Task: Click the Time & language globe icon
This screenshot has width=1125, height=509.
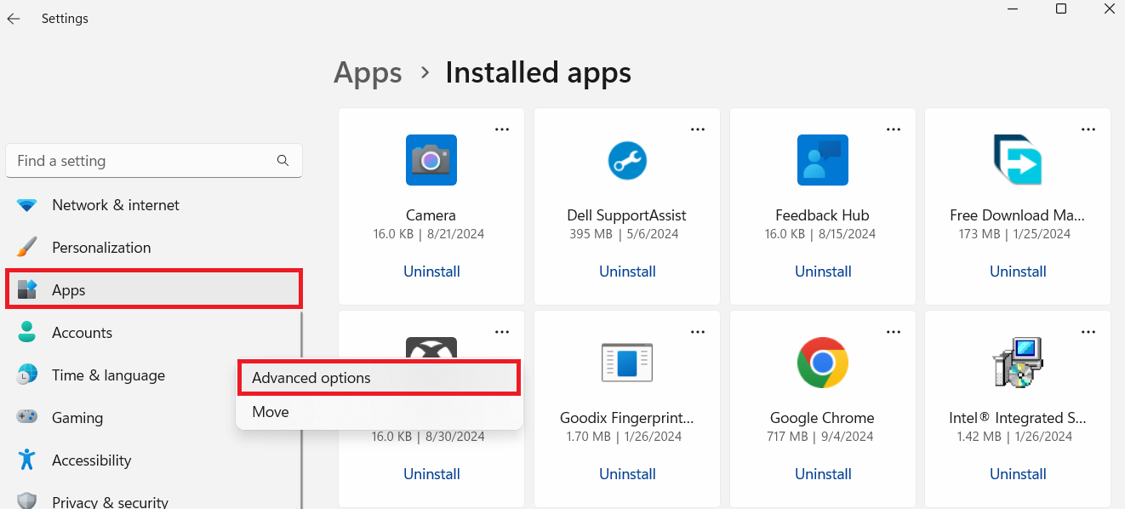Action: 27,375
